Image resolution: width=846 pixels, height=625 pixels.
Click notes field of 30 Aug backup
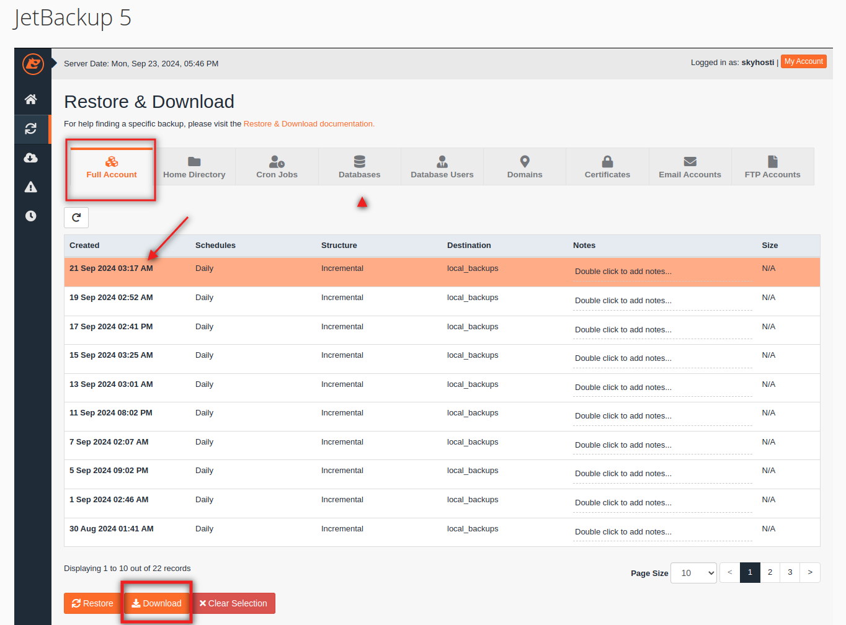click(662, 532)
